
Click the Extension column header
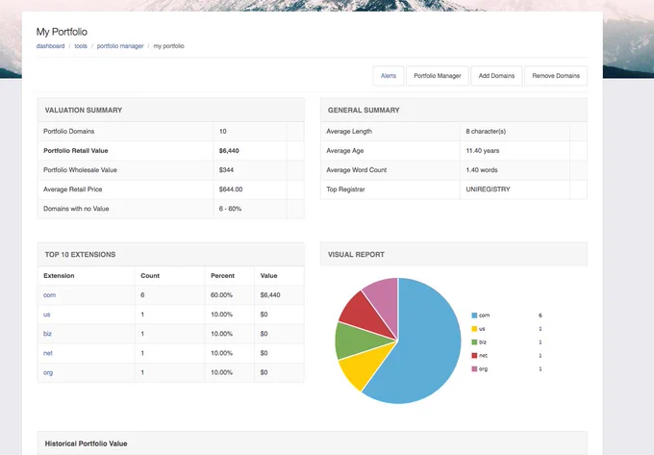pos(59,276)
